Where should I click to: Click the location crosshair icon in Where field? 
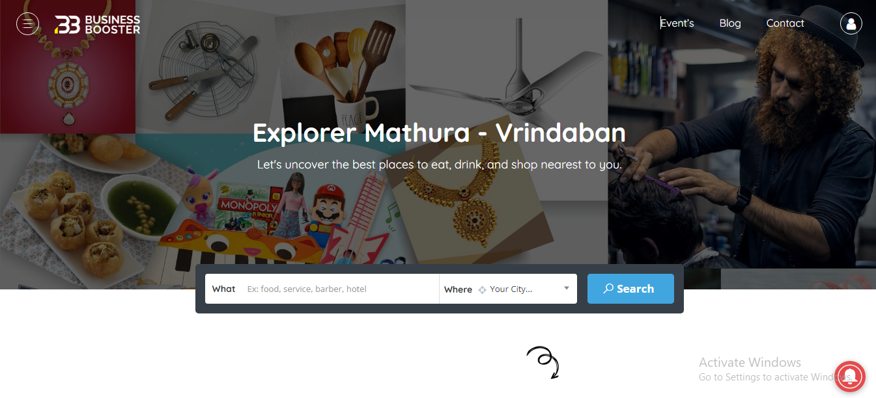483,289
